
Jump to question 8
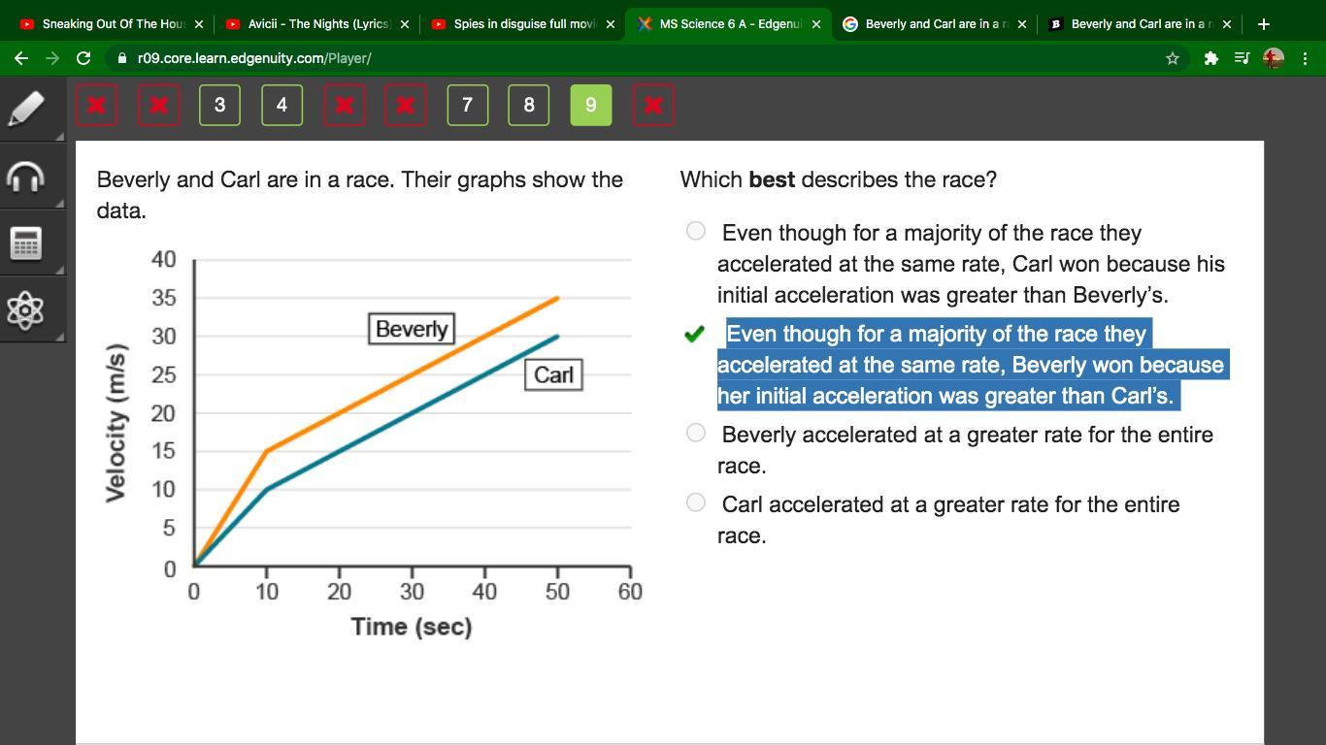tap(529, 105)
